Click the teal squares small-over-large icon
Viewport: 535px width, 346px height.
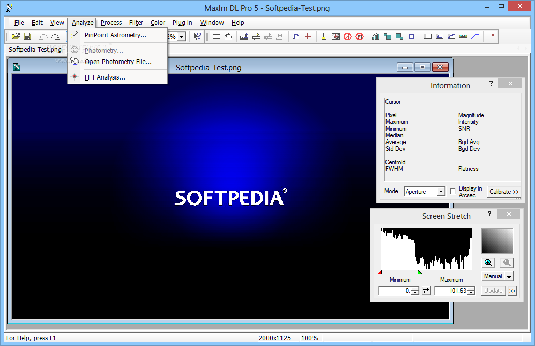pos(388,37)
